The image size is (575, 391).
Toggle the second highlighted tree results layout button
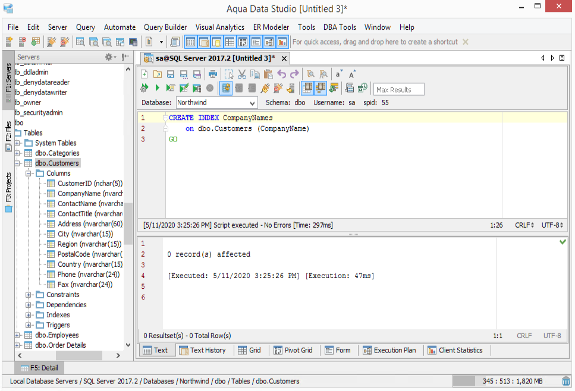320,88
